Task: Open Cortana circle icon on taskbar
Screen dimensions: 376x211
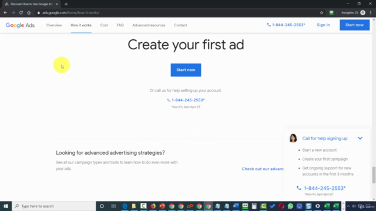Action: click(x=102, y=206)
